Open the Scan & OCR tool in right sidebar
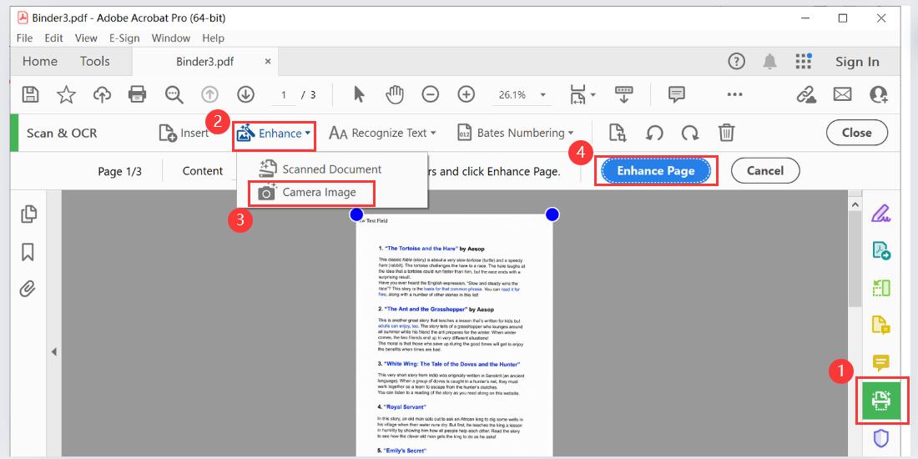This screenshot has height=459, width=918. click(x=880, y=401)
